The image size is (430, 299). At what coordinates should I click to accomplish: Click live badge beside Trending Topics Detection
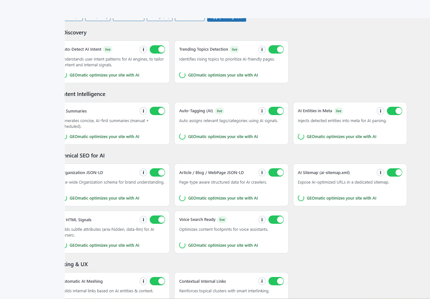235,49
